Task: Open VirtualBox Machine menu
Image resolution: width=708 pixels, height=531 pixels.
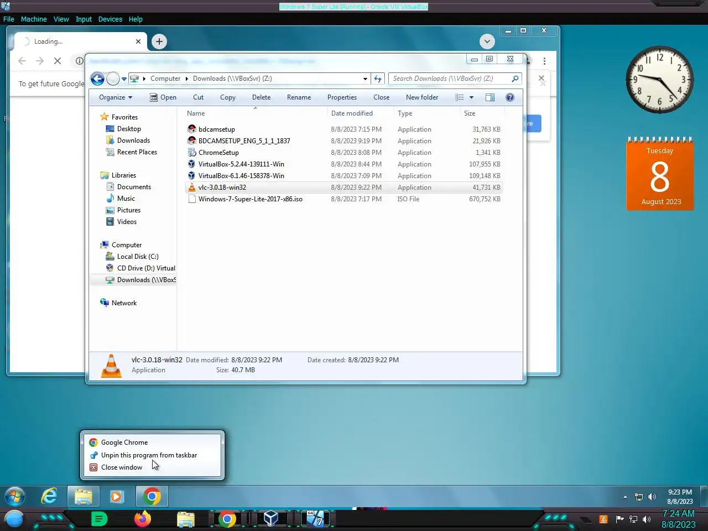Action: (x=34, y=19)
